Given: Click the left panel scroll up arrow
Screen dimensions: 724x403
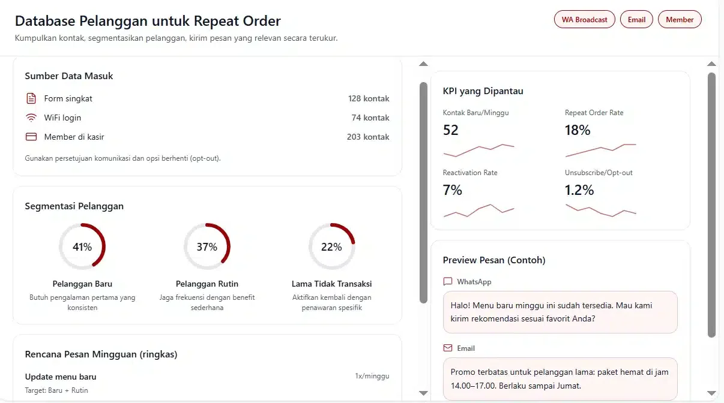Looking at the screenshot, I should [423, 64].
